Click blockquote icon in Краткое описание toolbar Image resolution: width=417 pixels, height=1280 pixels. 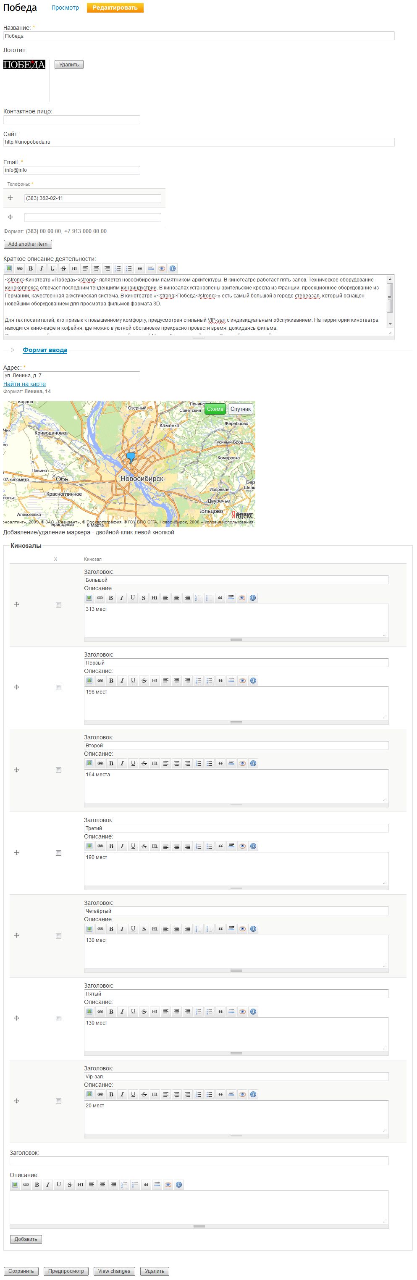pos(139,268)
